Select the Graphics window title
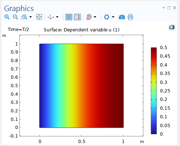The height and width of the screenshot is (146, 180). (x=19, y=9)
